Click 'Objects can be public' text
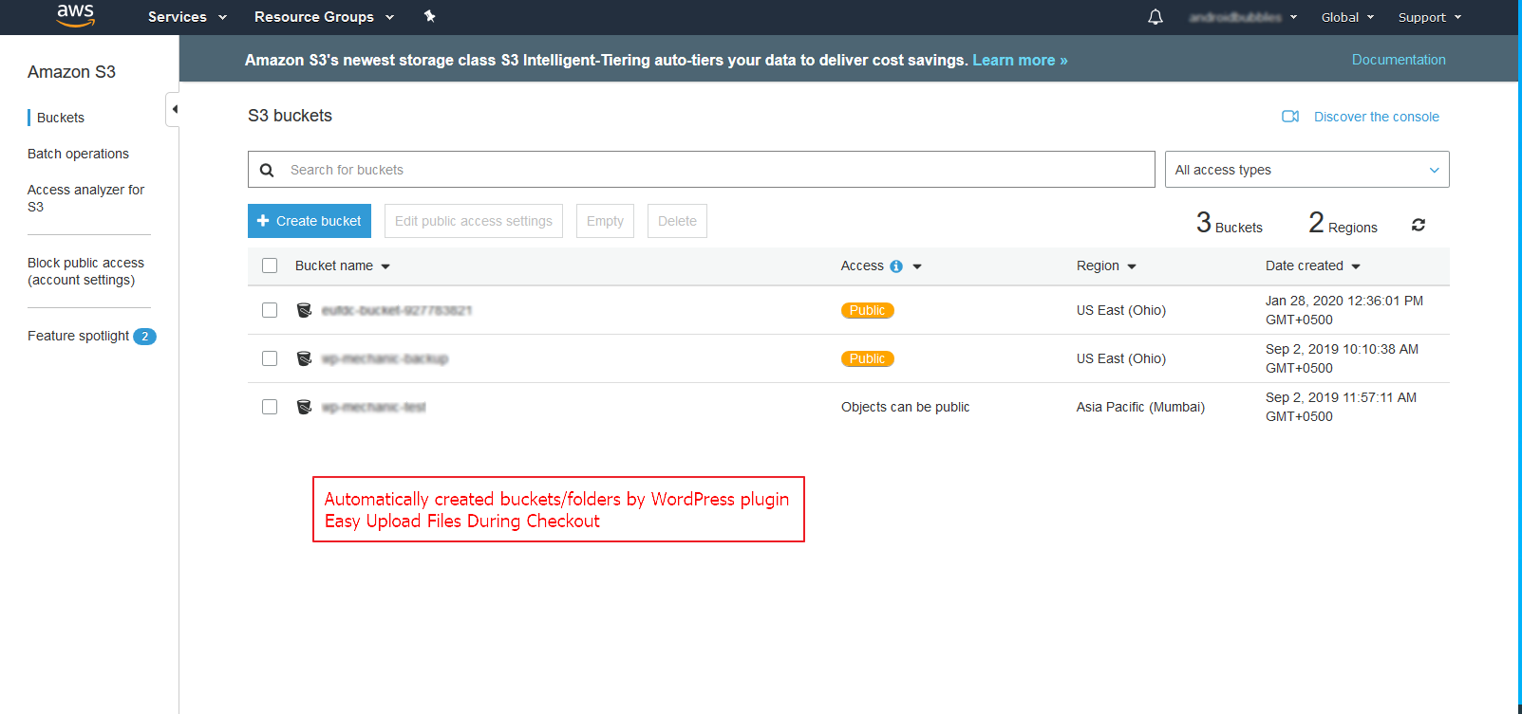 (906, 407)
